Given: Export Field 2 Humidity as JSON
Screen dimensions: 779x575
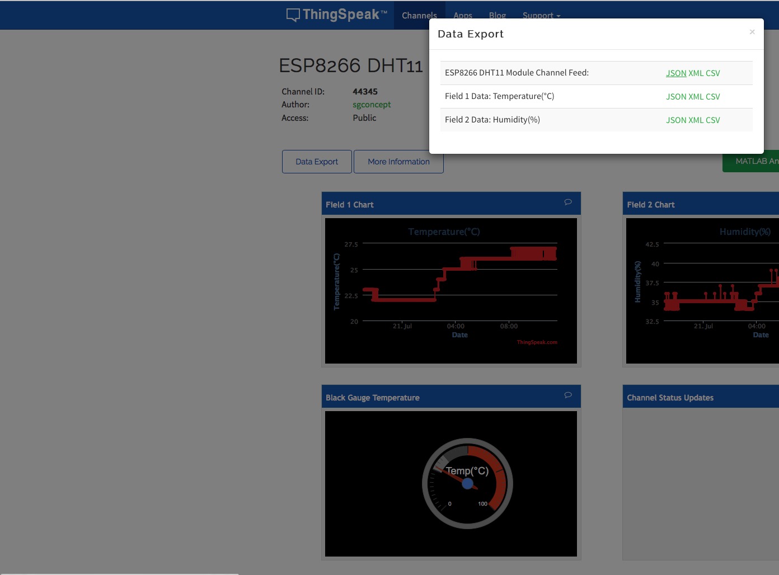Looking at the screenshot, I should pyautogui.click(x=676, y=120).
